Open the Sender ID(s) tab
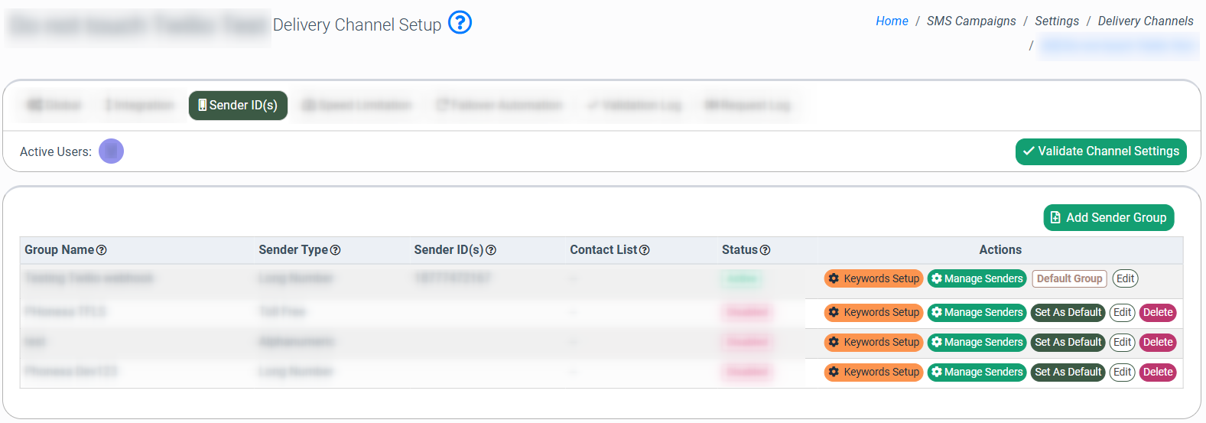Viewport: 1206px width, 423px height. pos(238,106)
